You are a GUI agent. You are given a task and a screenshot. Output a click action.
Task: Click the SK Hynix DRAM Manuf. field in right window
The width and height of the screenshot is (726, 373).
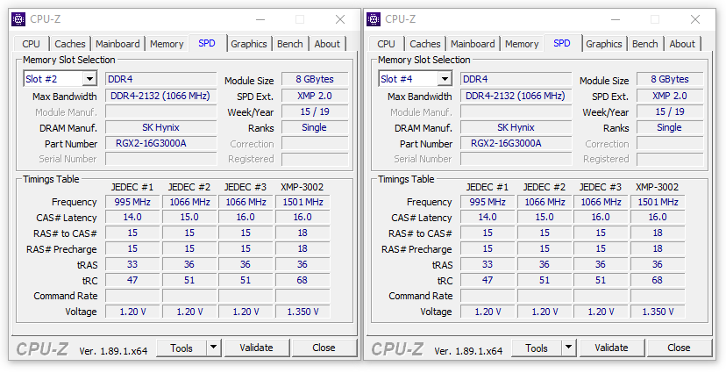click(x=516, y=127)
